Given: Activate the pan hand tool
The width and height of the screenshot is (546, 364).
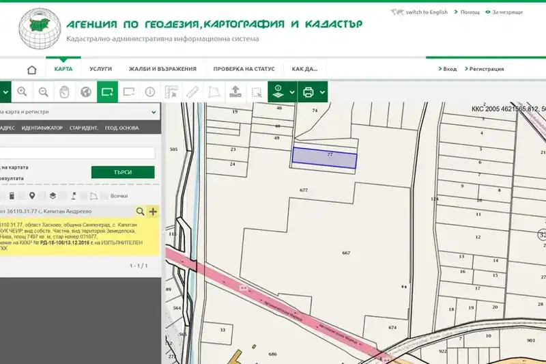Looking at the screenshot, I should (x=64, y=92).
